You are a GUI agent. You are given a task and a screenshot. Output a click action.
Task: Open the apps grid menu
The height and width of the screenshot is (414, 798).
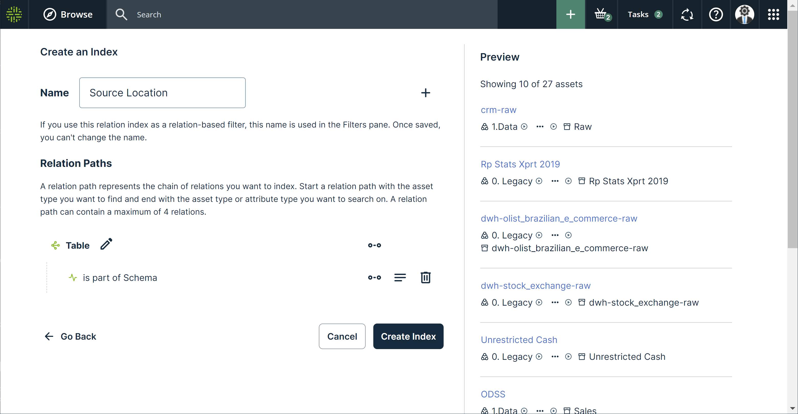(x=773, y=14)
